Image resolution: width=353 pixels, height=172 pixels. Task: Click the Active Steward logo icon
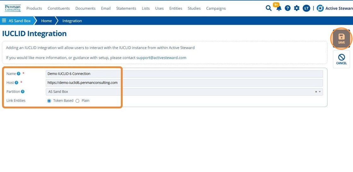[320, 8]
